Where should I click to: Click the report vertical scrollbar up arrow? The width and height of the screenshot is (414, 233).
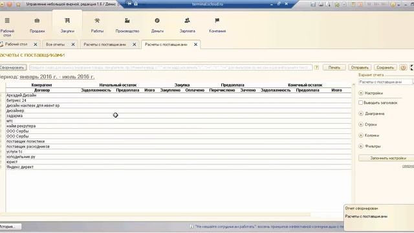[x=354, y=85]
